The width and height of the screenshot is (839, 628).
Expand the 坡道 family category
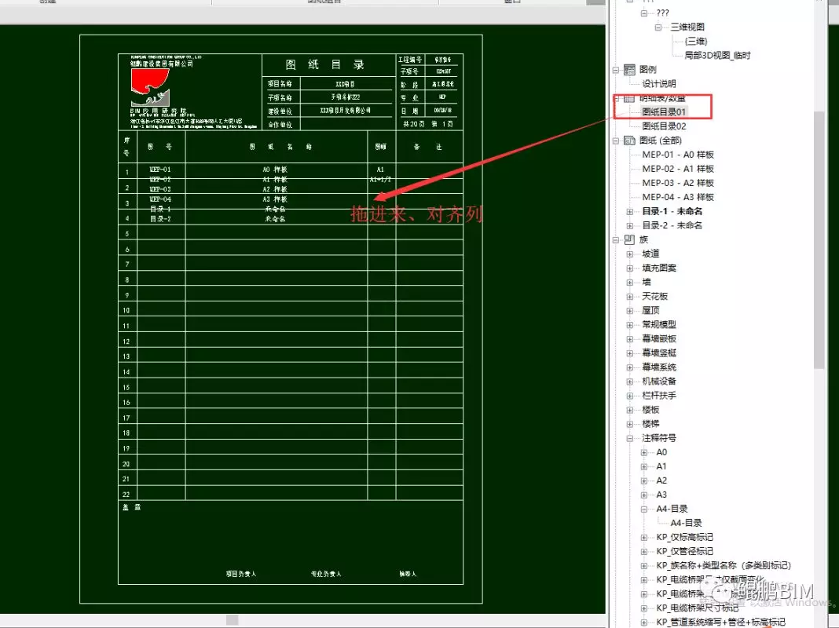(x=631, y=254)
